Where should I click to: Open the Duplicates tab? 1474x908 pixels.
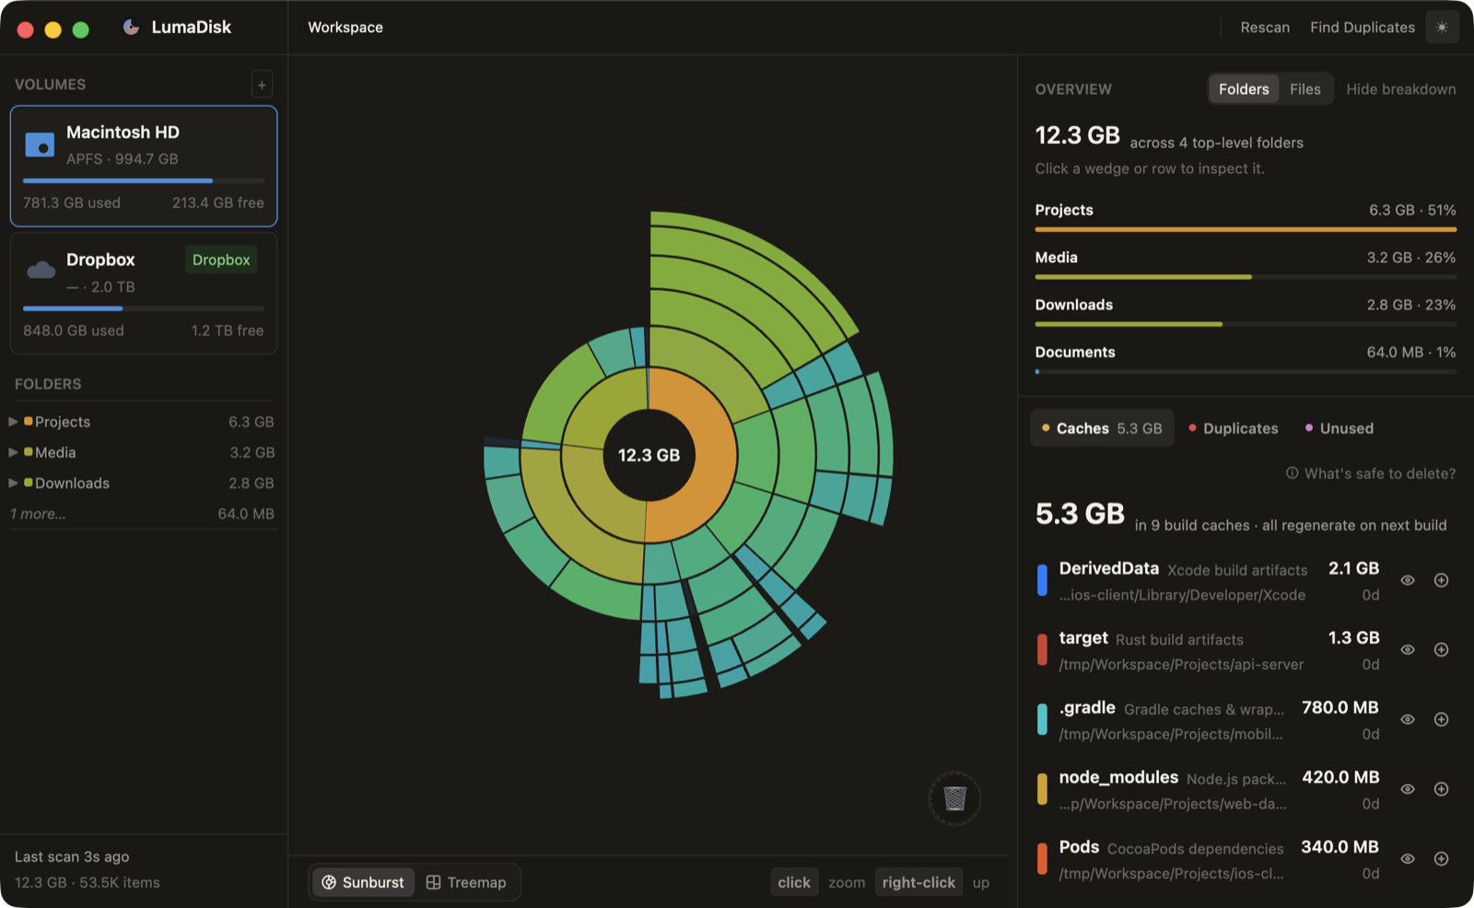pos(1233,428)
